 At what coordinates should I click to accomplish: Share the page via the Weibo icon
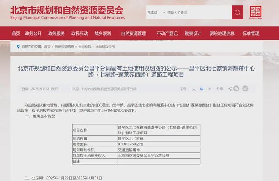(245, 88)
